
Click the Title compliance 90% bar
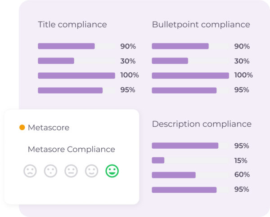point(67,46)
